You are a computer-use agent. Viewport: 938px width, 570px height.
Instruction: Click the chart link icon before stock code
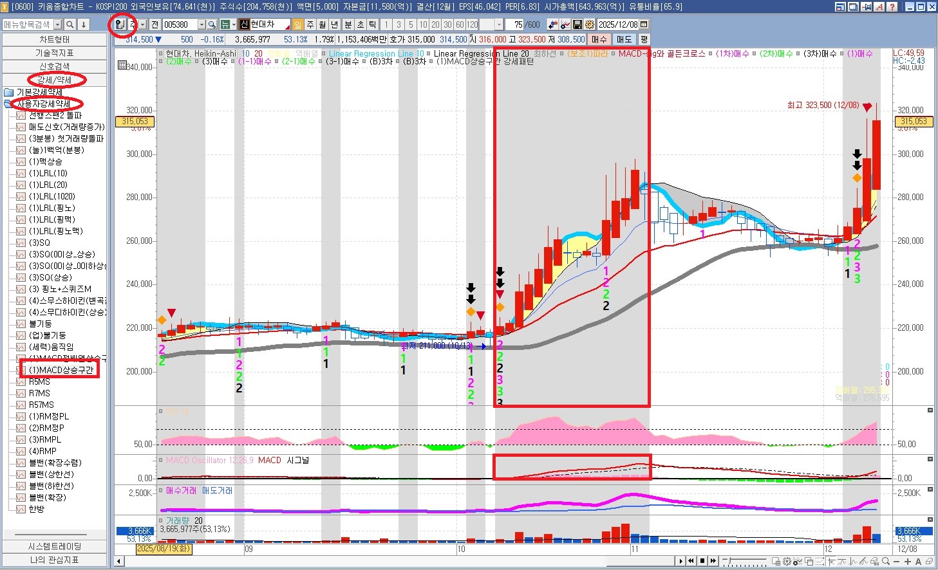tap(119, 24)
